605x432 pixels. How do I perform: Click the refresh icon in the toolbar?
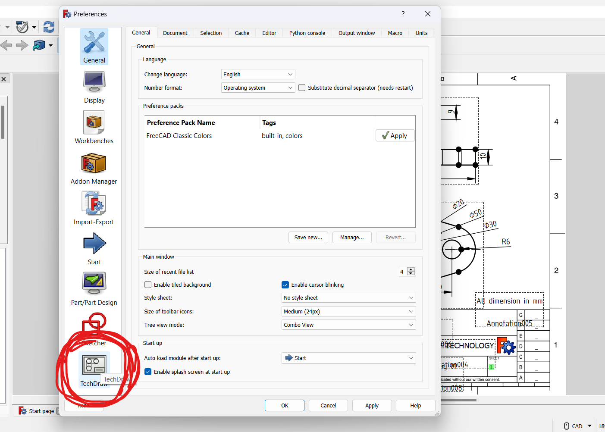[x=49, y=27]
